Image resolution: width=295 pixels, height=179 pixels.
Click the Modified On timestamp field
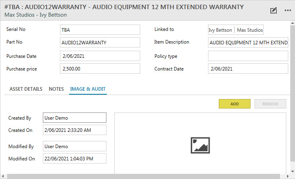[74, 158]
